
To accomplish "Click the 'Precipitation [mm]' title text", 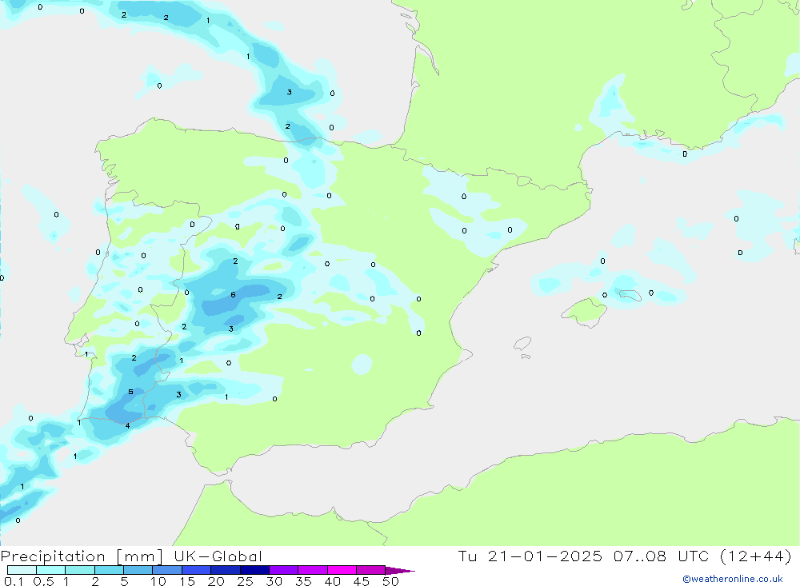I will click(x=82, y=556).
